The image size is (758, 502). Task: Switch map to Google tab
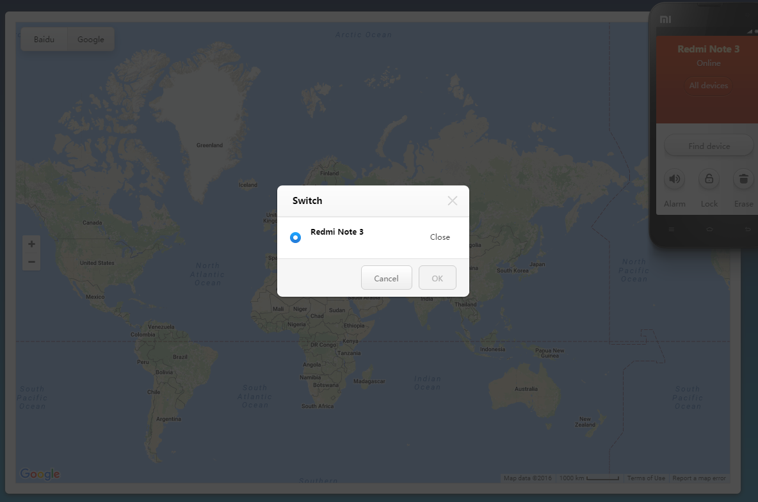click(x=91, y=40)
